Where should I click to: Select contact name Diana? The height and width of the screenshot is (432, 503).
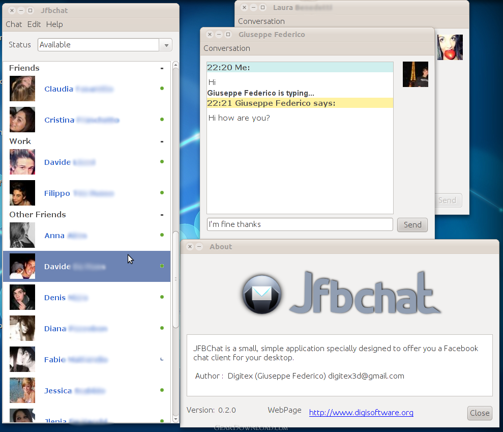tap(55, 329)
